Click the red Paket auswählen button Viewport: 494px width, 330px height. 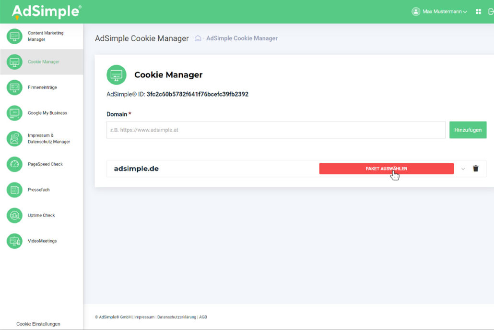[386, 169]
